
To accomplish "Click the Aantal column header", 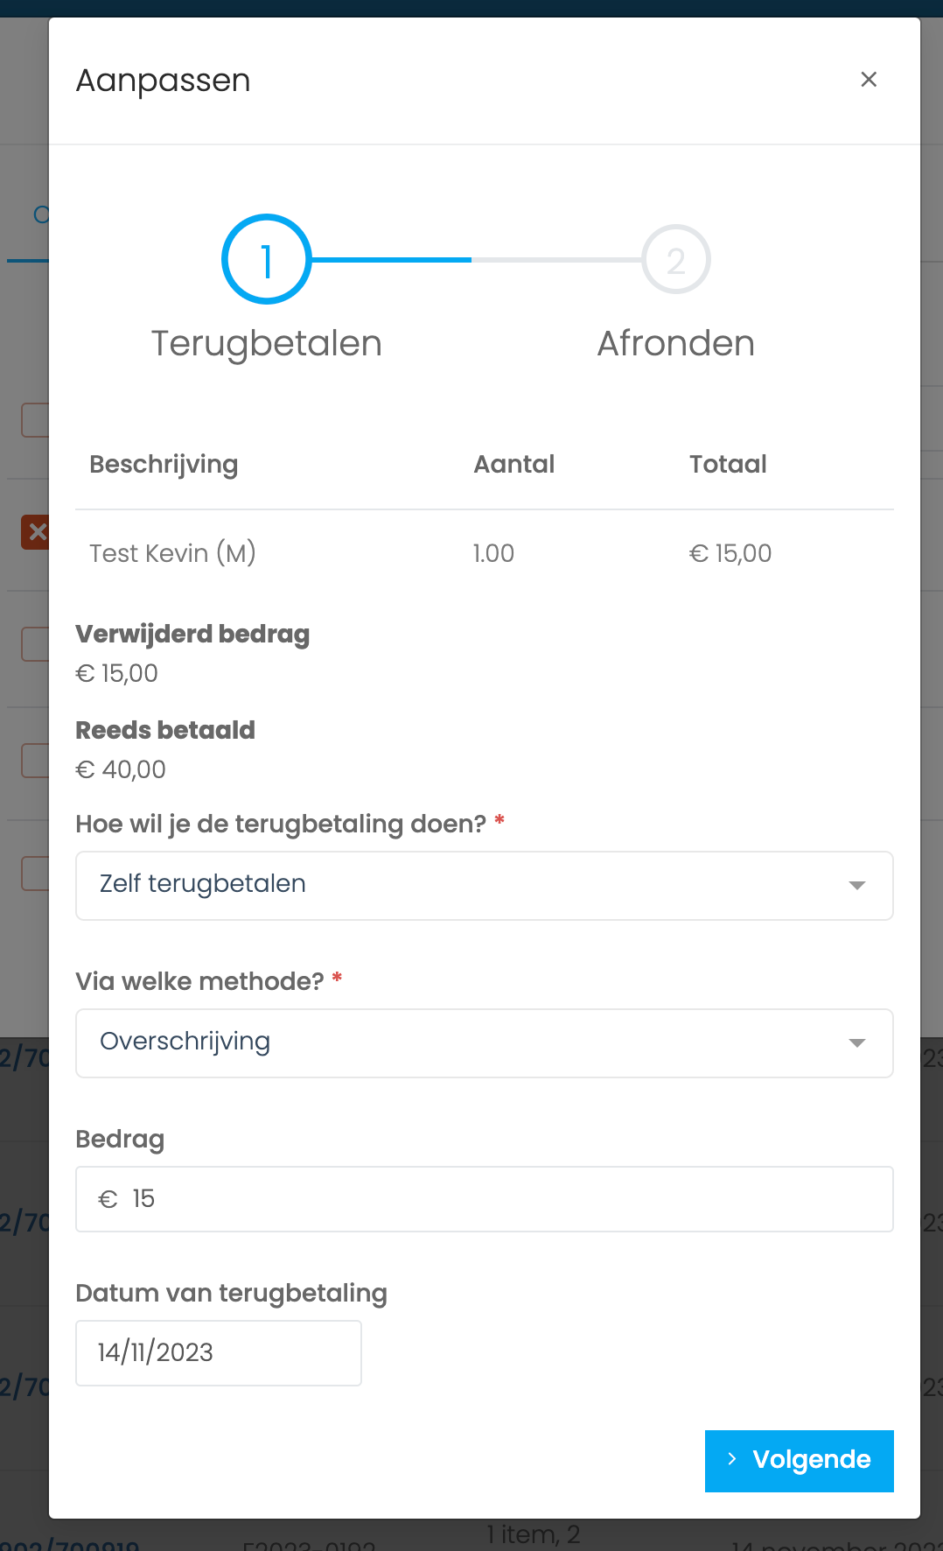I will pos(514,464).
